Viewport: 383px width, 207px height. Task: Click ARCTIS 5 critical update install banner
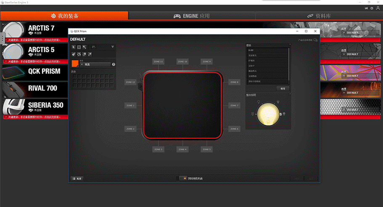point(35,61)
